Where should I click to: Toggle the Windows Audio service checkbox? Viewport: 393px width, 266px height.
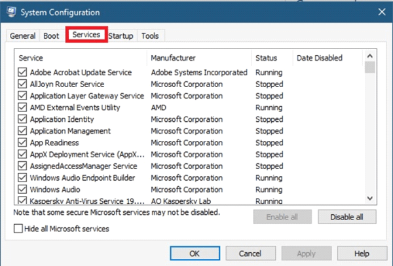click(22, 189)
